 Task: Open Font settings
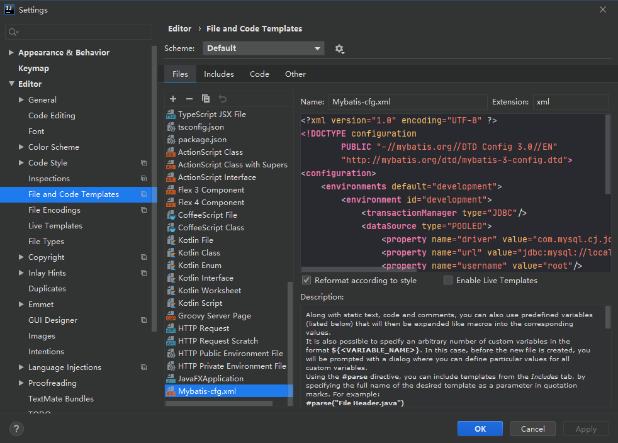pos(37,132)
